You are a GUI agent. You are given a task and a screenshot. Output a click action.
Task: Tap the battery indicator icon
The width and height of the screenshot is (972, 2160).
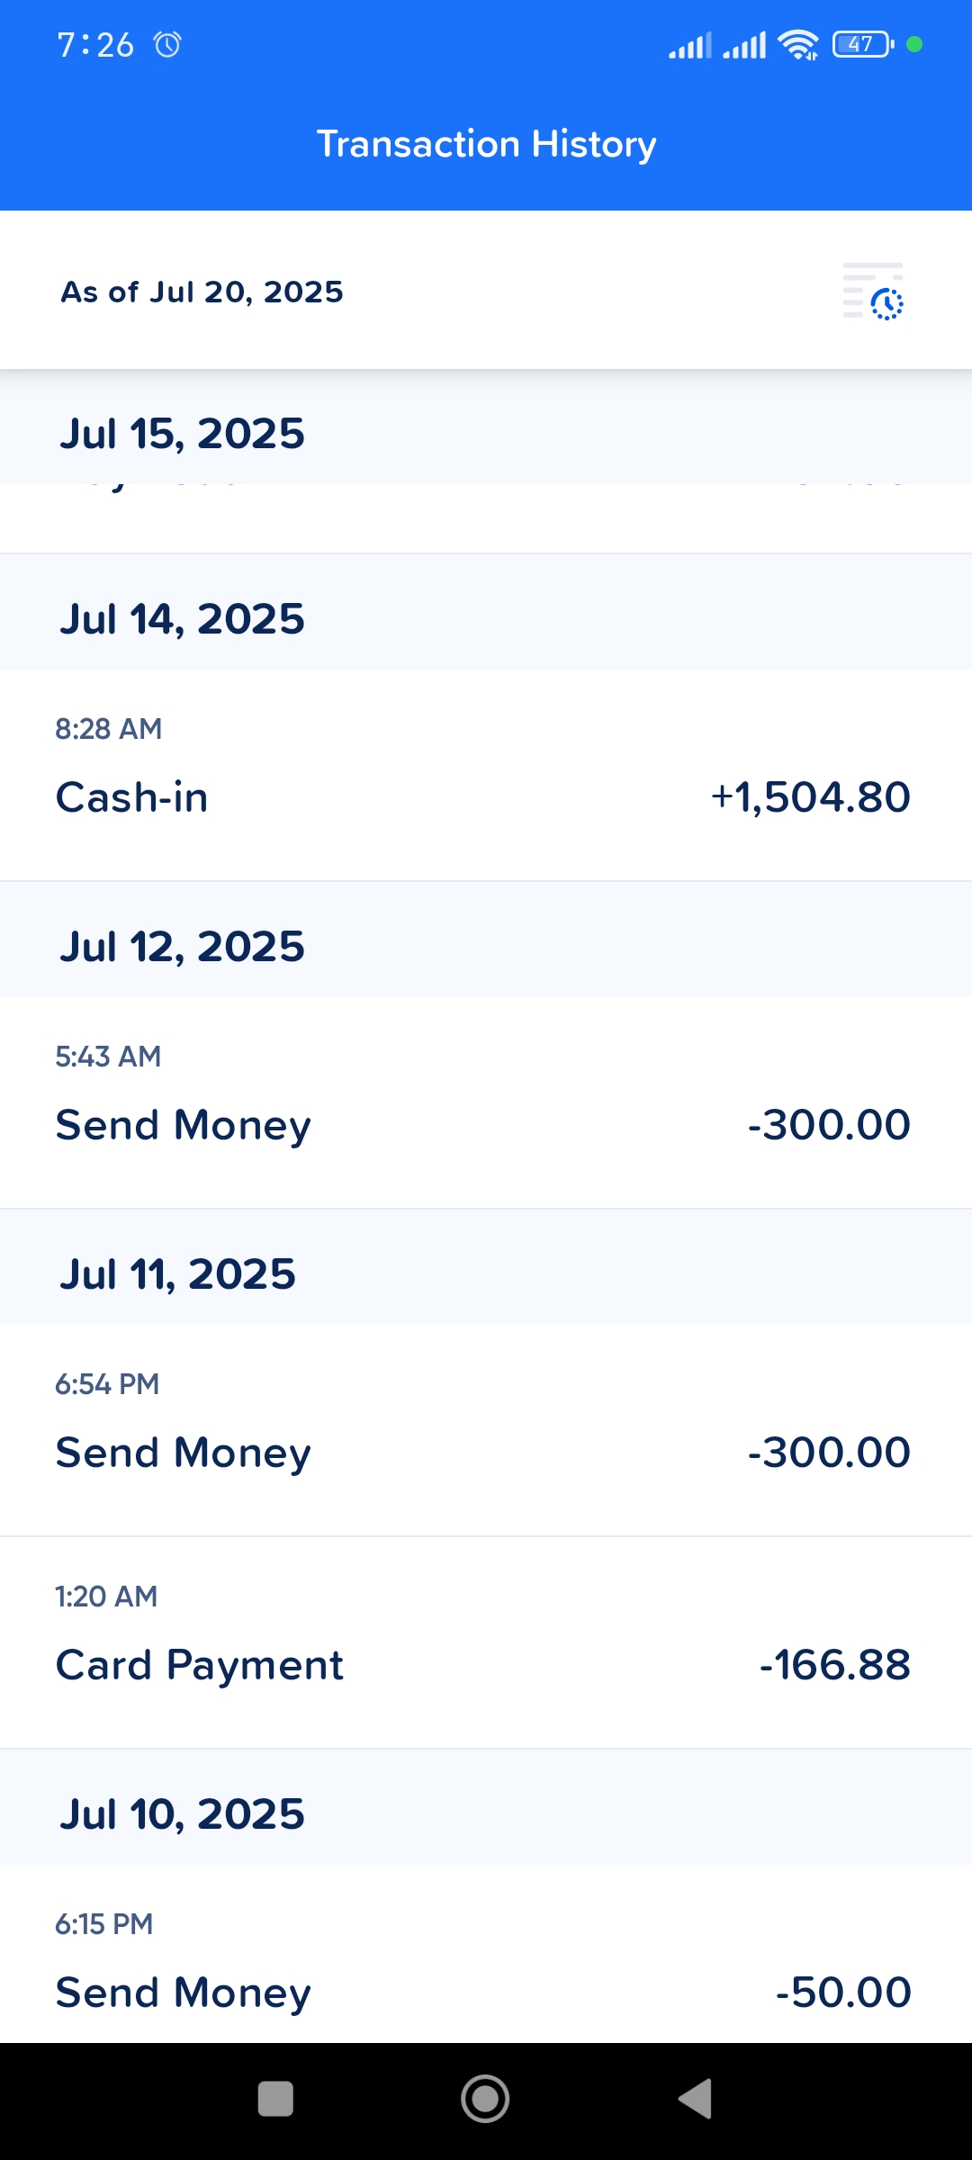coord(862,44)
